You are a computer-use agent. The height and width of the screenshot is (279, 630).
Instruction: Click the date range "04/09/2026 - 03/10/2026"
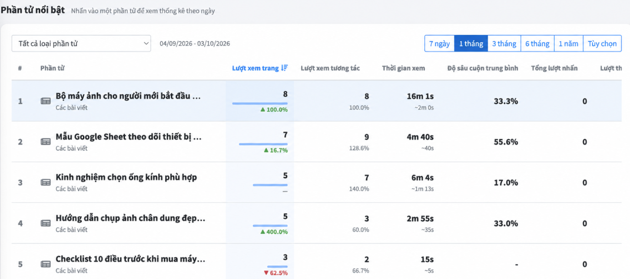195,43
